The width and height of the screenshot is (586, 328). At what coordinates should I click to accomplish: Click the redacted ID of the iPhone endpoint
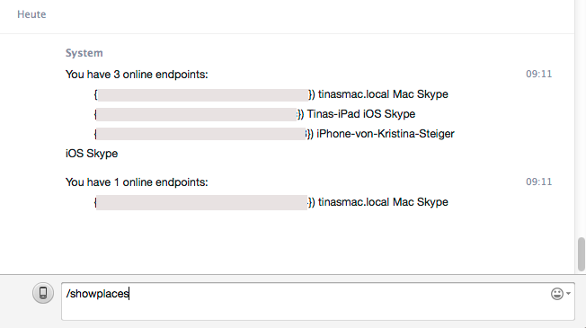point(200,134)
